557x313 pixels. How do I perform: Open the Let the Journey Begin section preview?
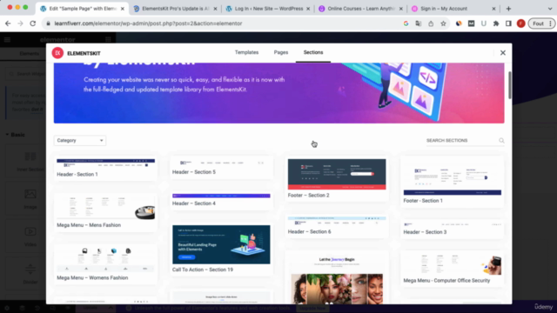(337, 278)
